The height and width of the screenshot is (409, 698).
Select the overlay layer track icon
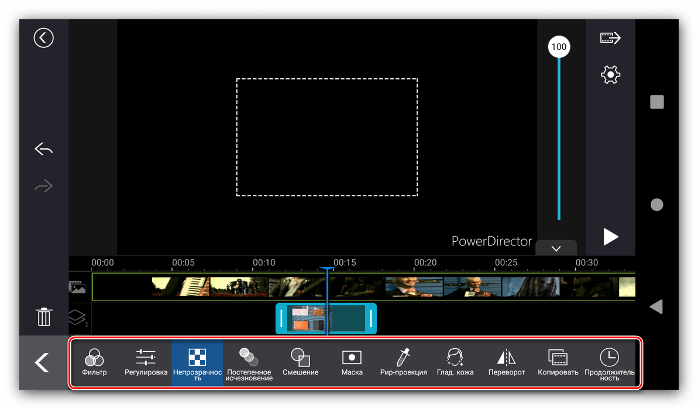coord(78,317)
